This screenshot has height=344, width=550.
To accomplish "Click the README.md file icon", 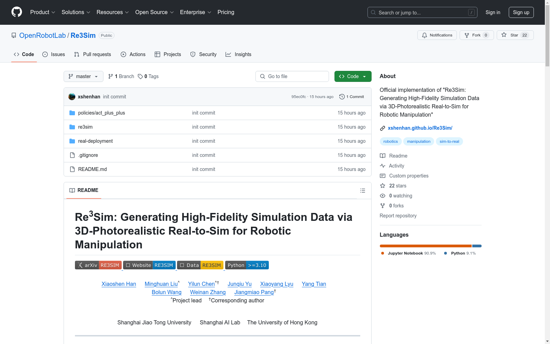I will tap(72, 169).
